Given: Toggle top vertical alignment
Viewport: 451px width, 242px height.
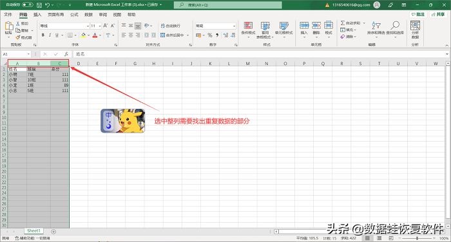Looking at the screenshot, I should 124,26.
